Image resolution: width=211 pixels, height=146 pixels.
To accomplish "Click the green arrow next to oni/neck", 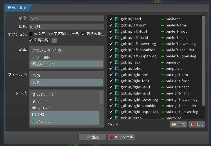I will [x=162, y=62].
